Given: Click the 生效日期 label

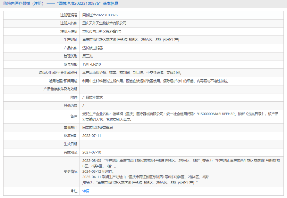Looking at the screenshot, I should point(71,144).
